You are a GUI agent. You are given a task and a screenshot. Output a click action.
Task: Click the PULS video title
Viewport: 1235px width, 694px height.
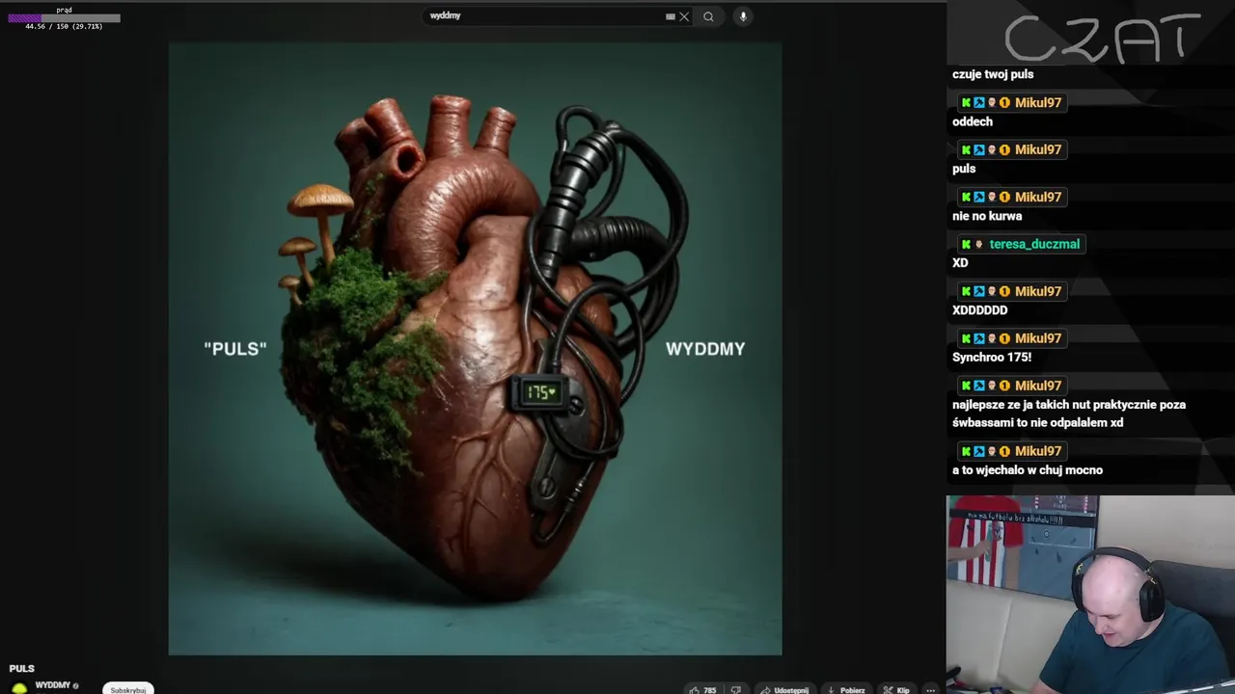[22, 668]
